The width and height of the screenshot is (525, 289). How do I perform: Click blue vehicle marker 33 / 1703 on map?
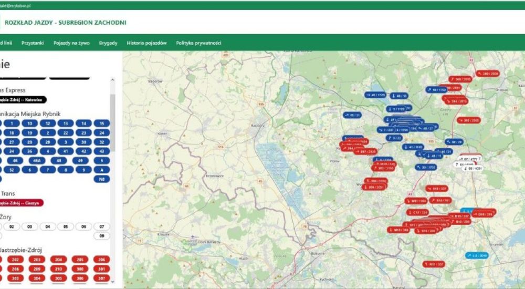pos(426,167)
